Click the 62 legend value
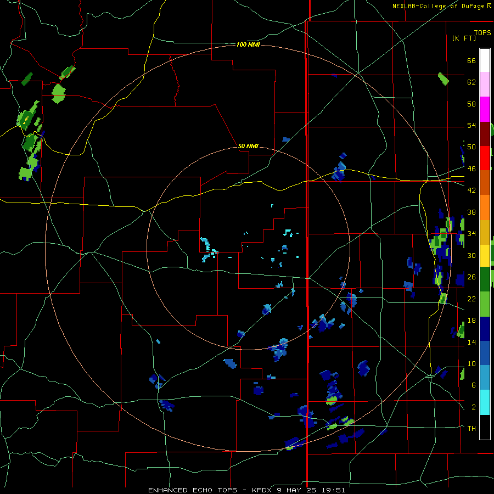This screenshot has width=494, height=494. (471, 82)
